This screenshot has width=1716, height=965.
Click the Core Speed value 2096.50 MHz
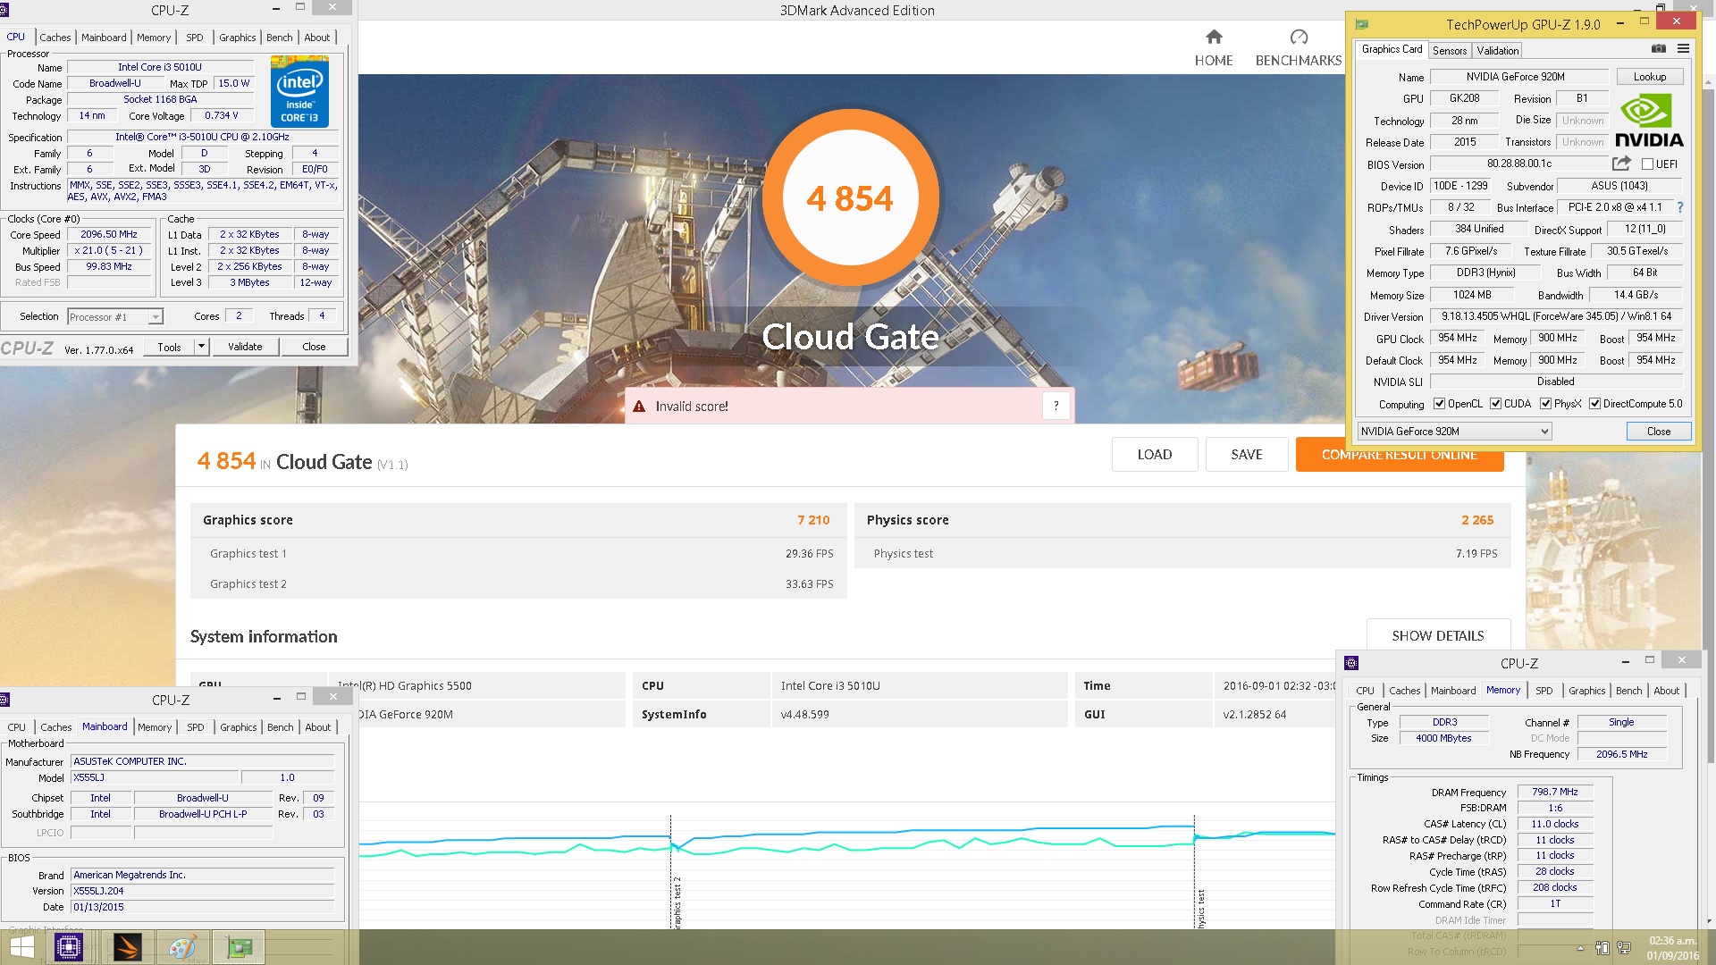coord(109,234)
